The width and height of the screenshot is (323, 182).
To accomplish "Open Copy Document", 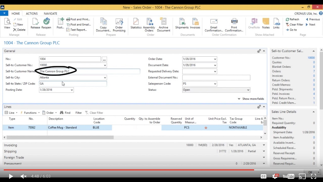I will (x=103, y=25).
